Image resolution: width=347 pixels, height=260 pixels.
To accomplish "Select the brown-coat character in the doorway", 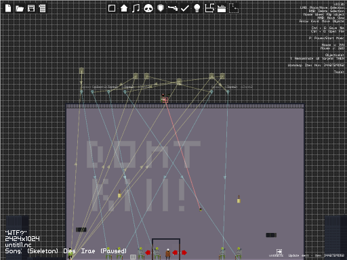I will point(167,254).
